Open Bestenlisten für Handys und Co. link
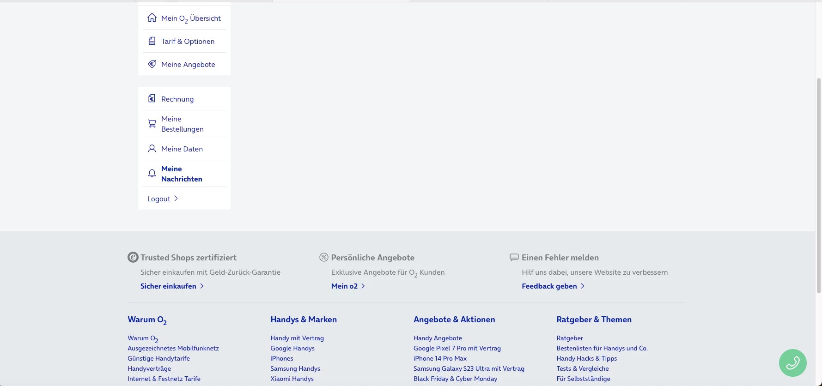 click(x=602, y=348)
